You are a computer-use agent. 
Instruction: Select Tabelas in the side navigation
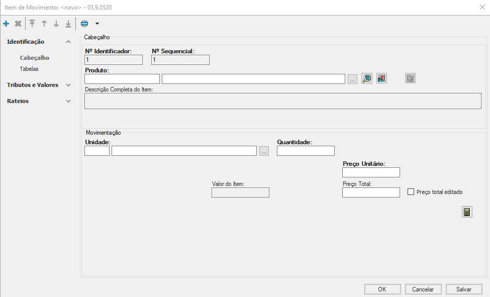click(29, 69)
